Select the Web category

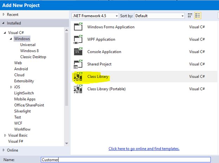pos(18,63)
